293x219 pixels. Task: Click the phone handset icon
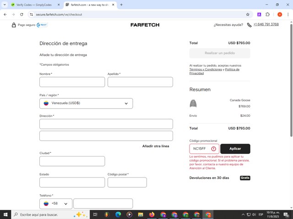(249, 25)
